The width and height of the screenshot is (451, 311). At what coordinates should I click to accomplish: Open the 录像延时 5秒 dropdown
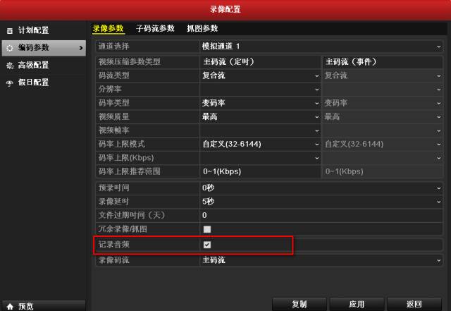tap(321, 202)
